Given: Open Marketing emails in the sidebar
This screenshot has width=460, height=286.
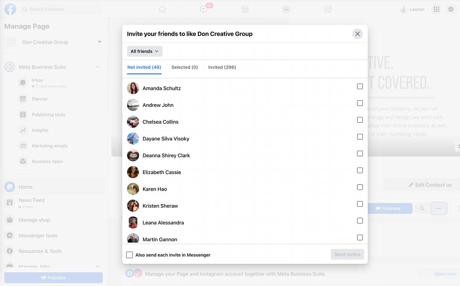Looking at the screenshot, I should pos(50,146).
